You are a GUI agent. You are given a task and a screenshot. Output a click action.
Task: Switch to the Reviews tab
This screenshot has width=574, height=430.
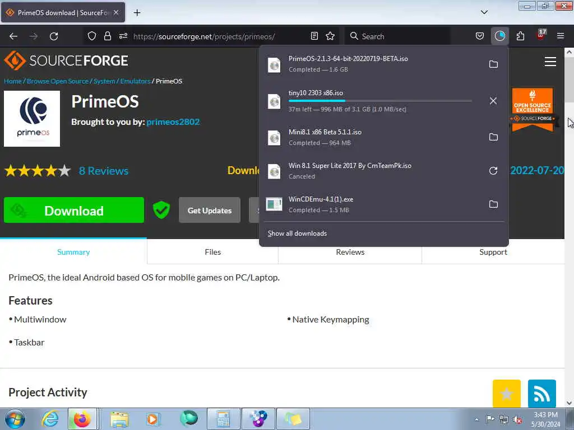[x=350, y=252]
